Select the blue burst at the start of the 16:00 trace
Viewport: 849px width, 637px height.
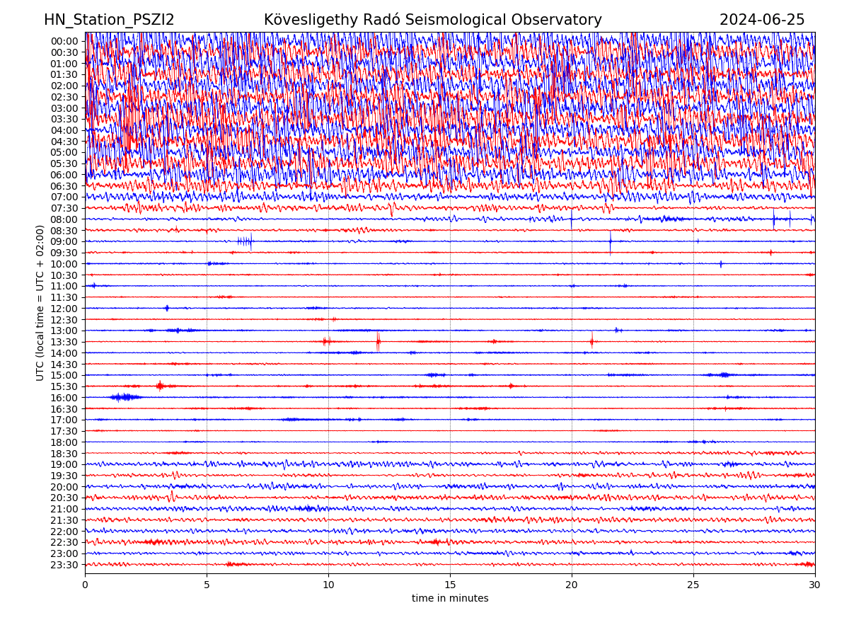[x=125, y=397]
